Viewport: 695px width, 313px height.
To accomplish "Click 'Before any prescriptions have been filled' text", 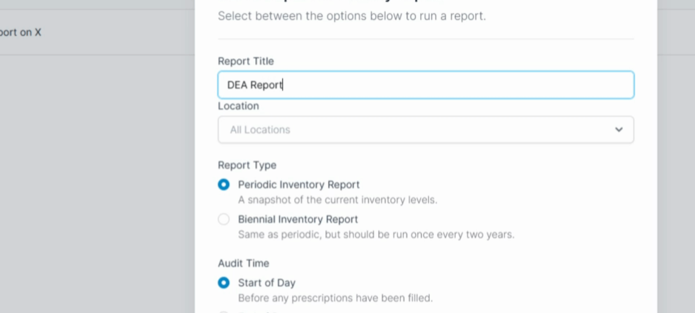I will [x=335, y=297].
